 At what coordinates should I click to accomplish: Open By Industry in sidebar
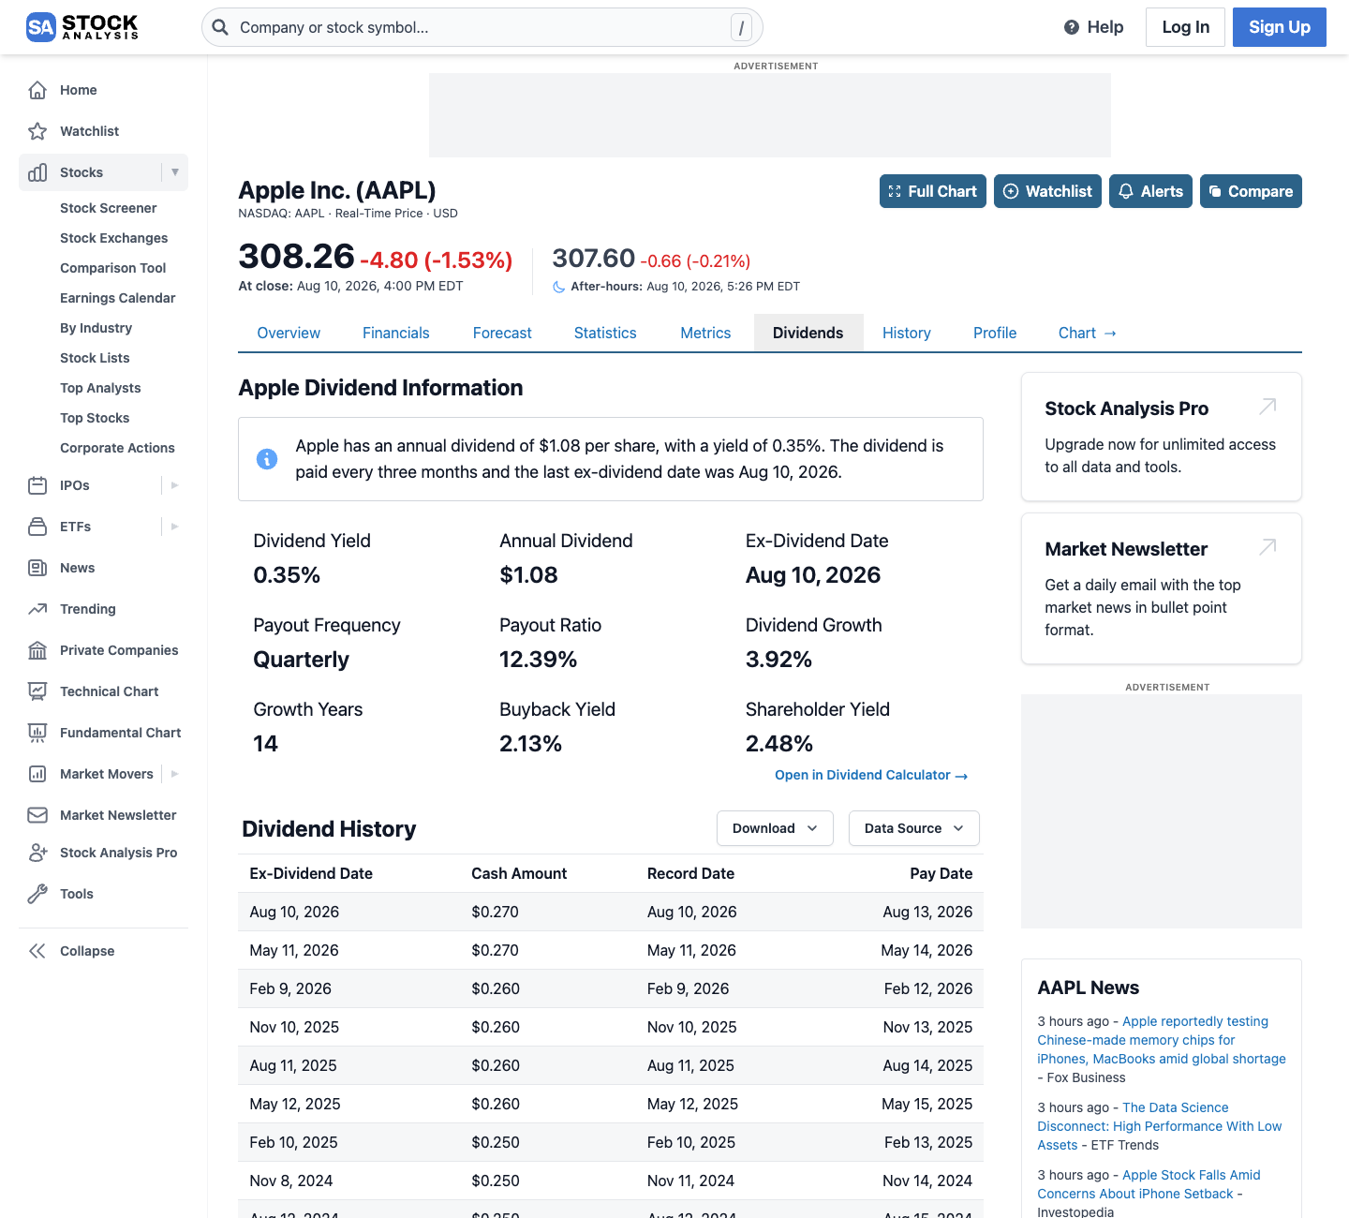pos(96,328)
